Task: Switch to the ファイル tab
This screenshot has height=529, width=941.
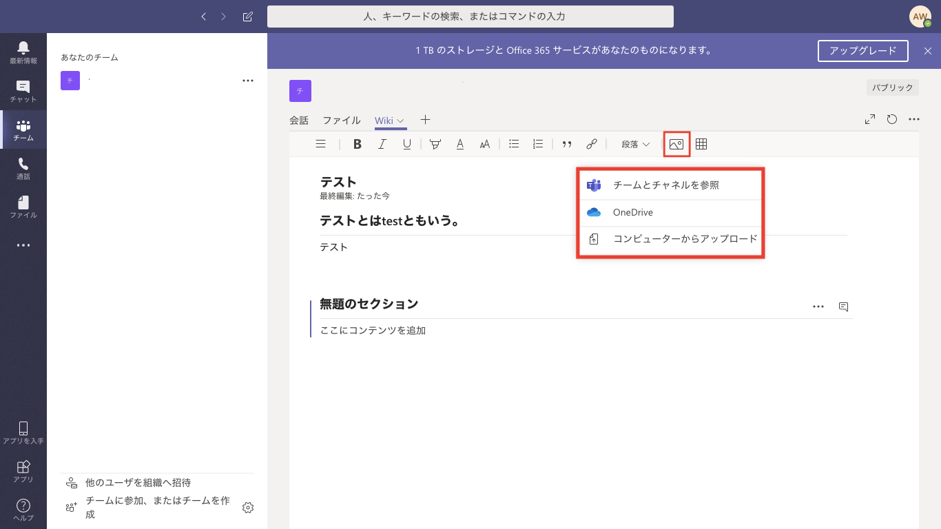Action: pyautogui.click(x=342, y=121)
